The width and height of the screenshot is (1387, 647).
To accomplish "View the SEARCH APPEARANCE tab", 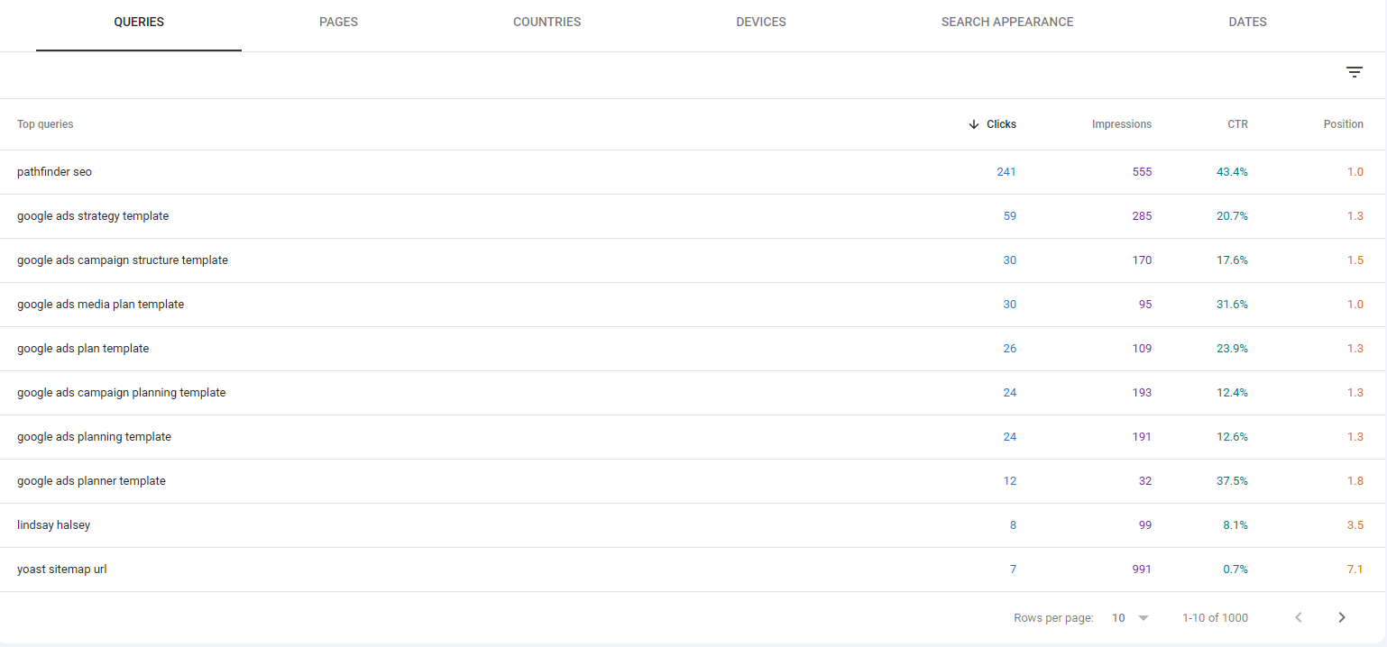I will tap(1007, 22).
